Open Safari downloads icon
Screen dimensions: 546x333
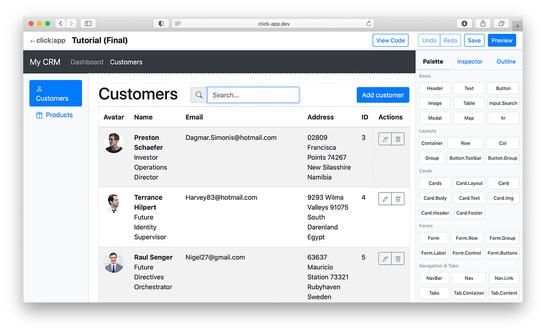[464, 23]
